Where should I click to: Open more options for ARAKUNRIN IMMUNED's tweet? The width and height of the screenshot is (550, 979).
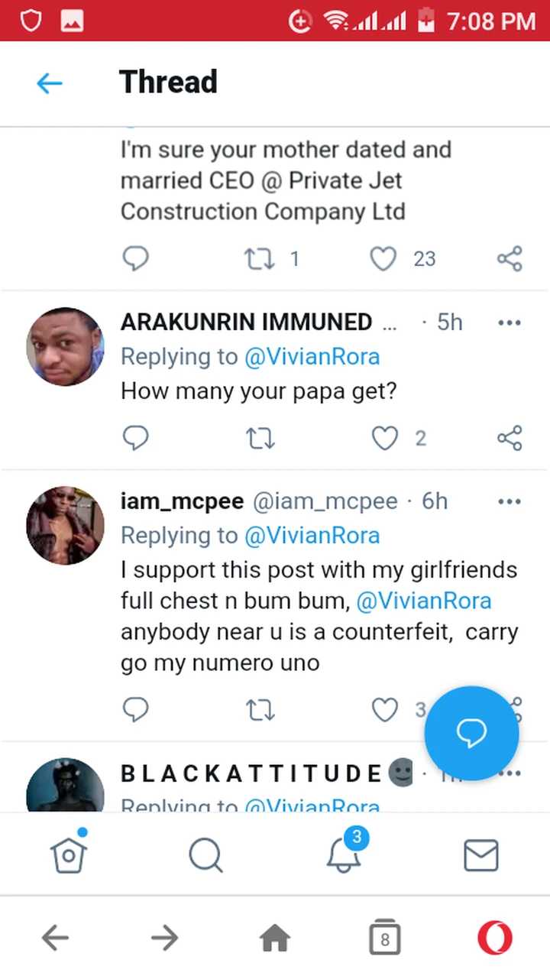coord(510,323)
